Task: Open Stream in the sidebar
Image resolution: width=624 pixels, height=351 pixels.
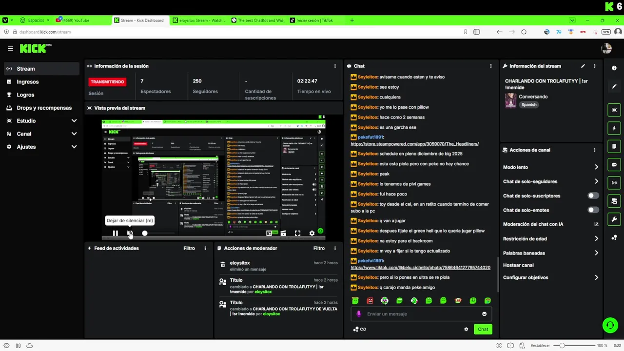Action: click(41, 69)
